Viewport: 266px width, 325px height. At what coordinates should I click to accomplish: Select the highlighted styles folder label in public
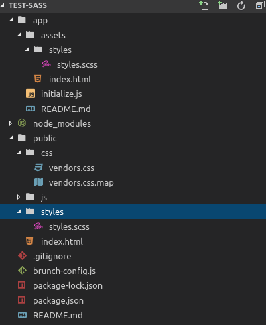52,212
